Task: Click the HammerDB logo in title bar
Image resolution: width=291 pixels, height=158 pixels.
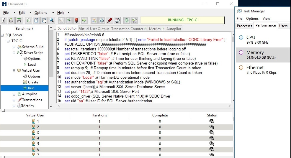Action: pyautogui.click(x=4, y=4)
